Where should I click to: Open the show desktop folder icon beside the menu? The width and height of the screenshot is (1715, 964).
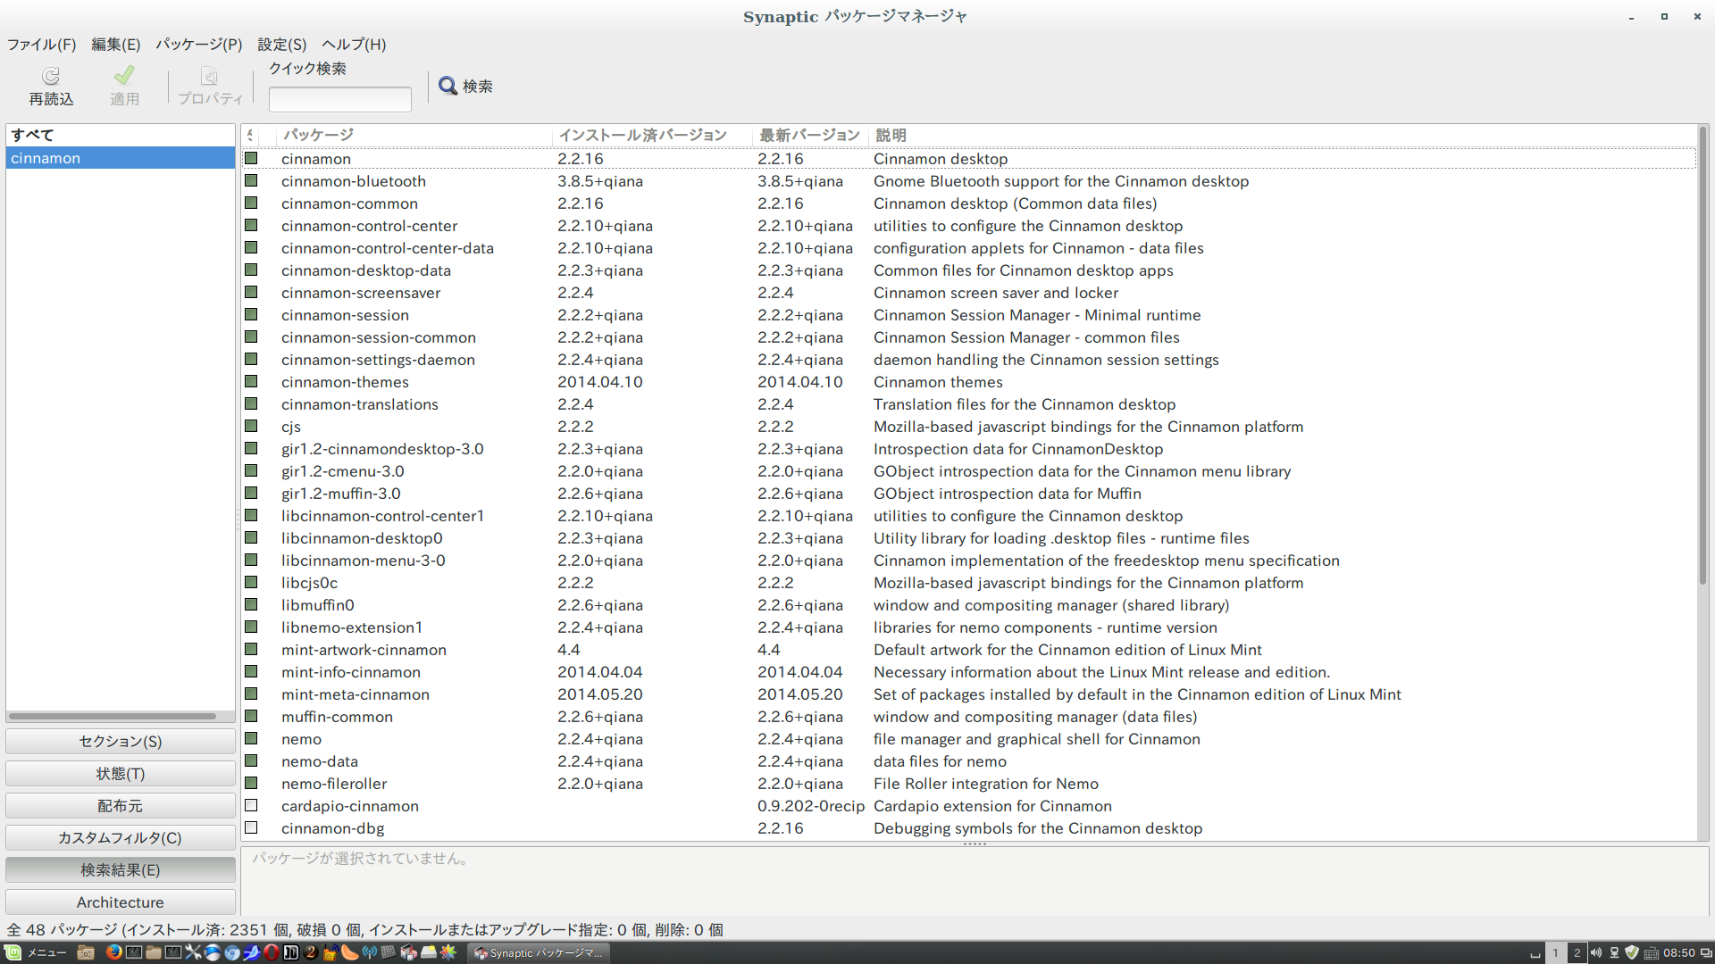pyautogui.click(x=86, y=952)
